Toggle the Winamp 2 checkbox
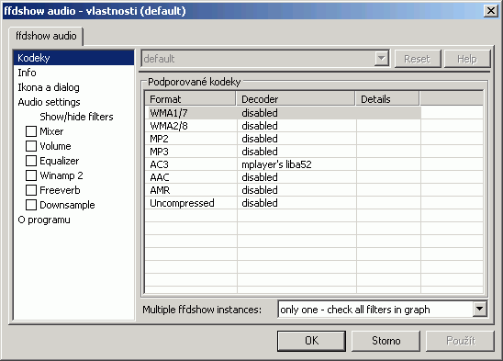The height and width of the screenshot is (361, 503). pos(31,175)
